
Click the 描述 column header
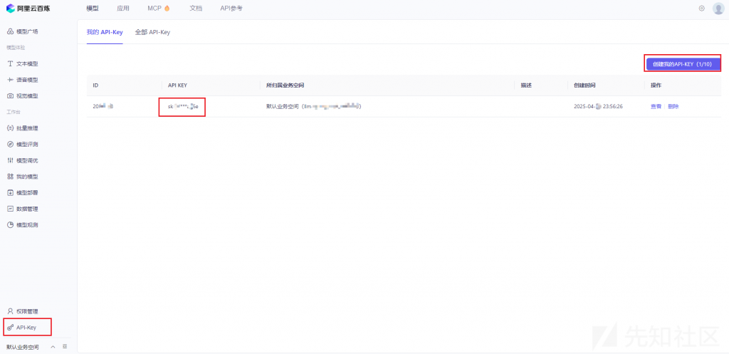click(526, 85)
